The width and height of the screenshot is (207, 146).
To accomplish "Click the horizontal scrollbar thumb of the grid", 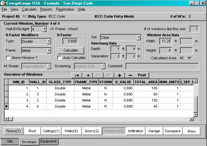I will click(11, 119).
